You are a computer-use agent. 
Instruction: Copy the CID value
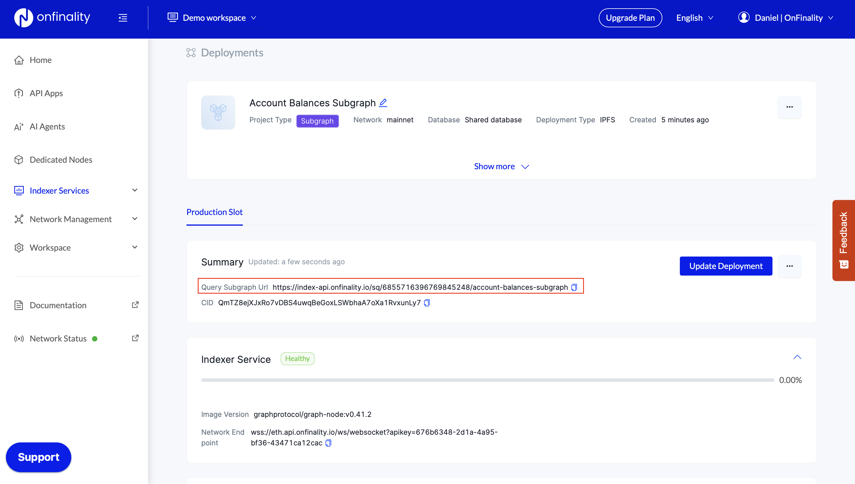click(x=427, y=303)
